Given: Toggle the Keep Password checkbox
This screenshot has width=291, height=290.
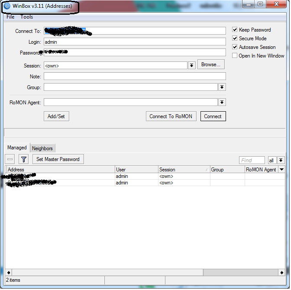Looking at the screenshot, I should pos(235,30).
